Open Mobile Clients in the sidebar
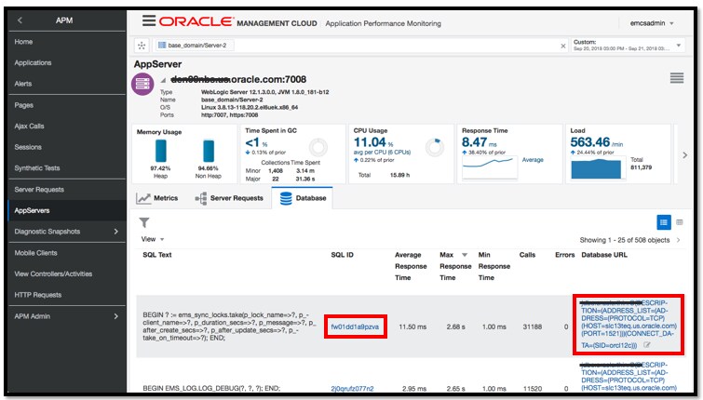 [x=35, y=253]
